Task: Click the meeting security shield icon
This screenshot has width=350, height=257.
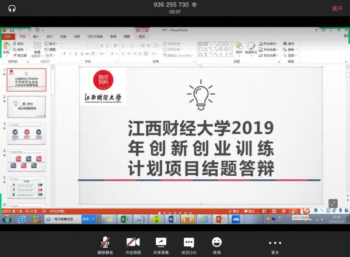Action: tap(194, 5)
